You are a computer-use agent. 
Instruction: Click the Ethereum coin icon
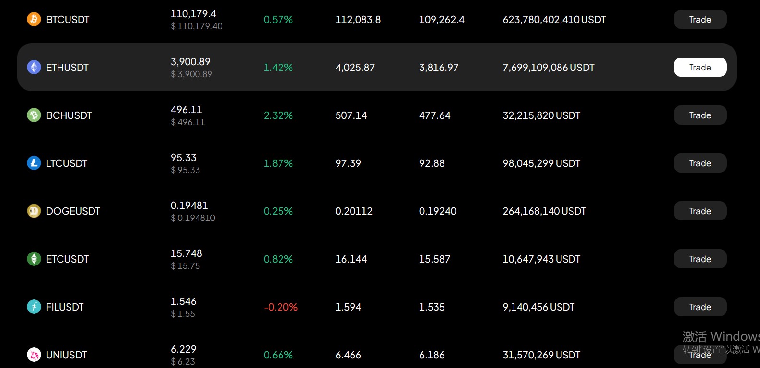click(34, 67)
